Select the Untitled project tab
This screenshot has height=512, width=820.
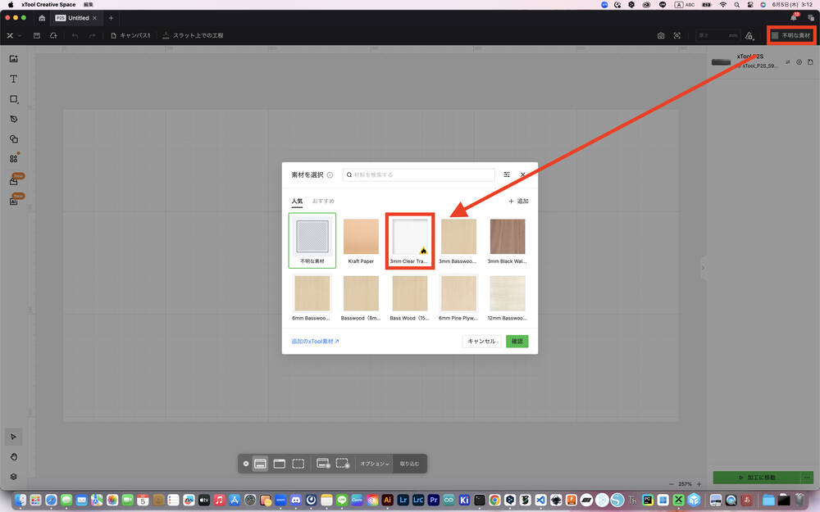click(x=76, y=18)
